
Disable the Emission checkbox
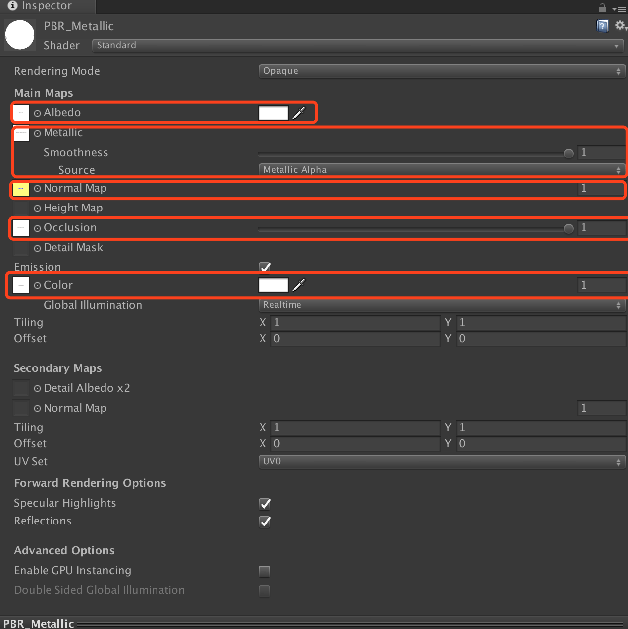pyautogui.click(x=265, y=267)
